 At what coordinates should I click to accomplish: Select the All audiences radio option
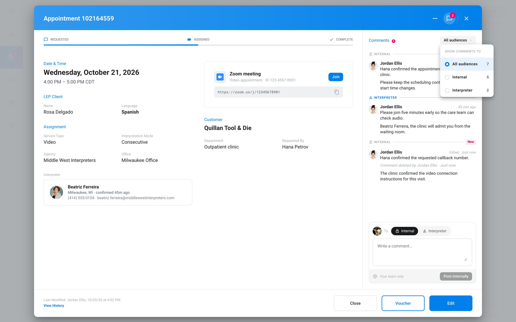(x=467, y=64)
